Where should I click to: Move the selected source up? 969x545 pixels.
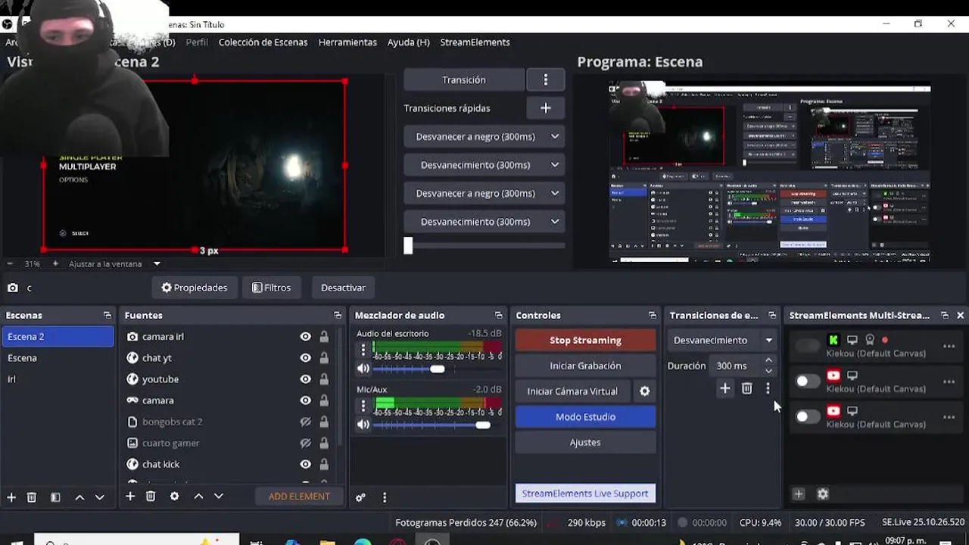pyautogui.click(x=198, y=497)
